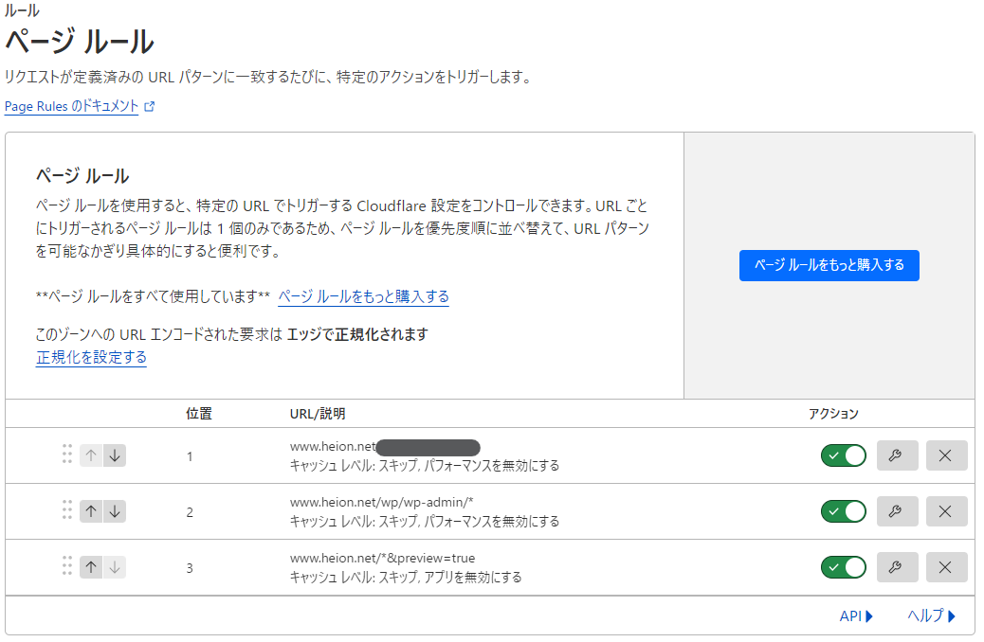This screenshot has width=984, height=642.
Task: Follow the inline ページ ルールをもっと購入する link
Action: pos(363,296)
